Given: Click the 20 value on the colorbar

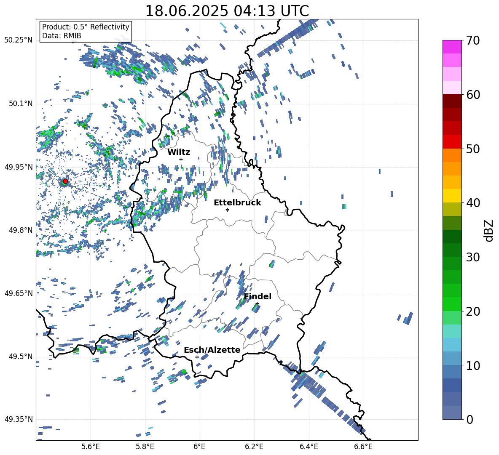Looking at the screenshot, I should 473,311.
